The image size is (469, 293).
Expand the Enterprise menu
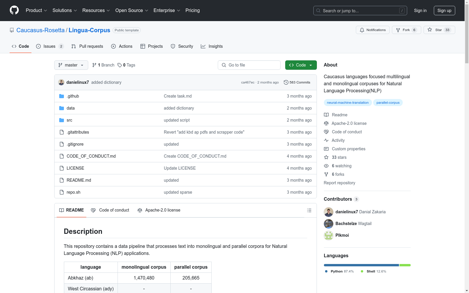(167, 11)
